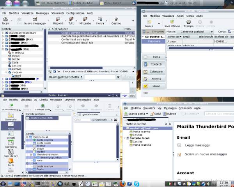Click Scrivi un nuovo messaggio in Thunderbird
Image resolution: width=234 pixels, height=187 pixels.
pos(206,154)
